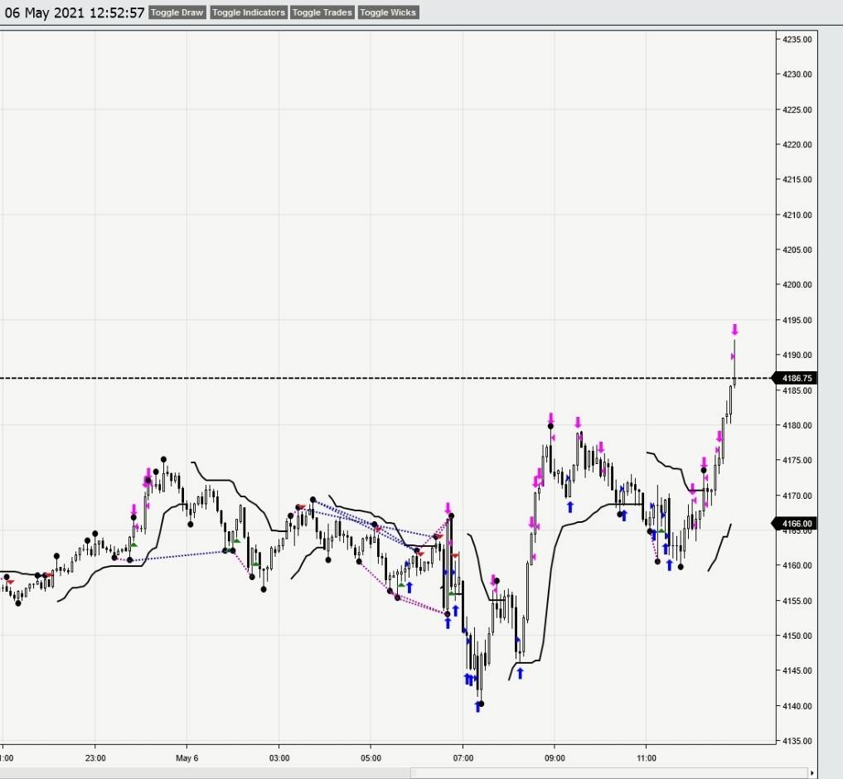Viewport: 843px width, 779px height.
Task: Click the Toggle Trades button
Action: pos(322,12)
